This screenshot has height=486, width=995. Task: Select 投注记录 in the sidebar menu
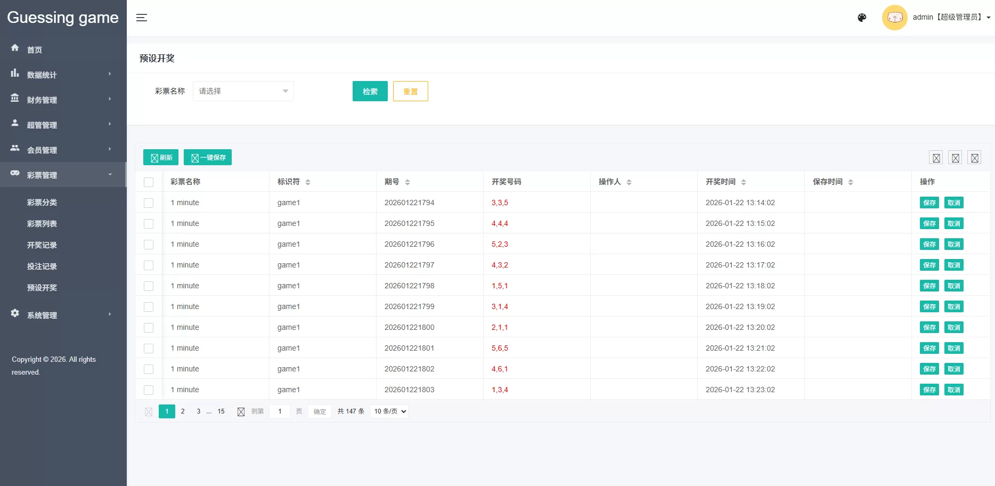pos(42,266)
